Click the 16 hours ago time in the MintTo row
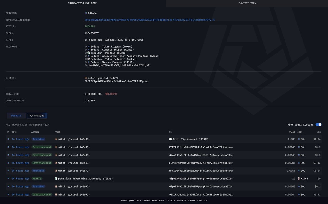This screenshot has height=204, width=328. coord(20,179)
